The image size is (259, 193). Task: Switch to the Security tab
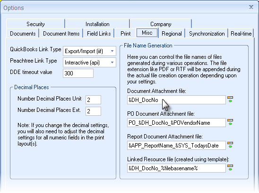[35, 24]
